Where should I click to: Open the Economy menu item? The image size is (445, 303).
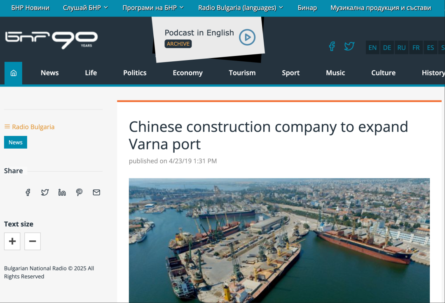point(187,73)
